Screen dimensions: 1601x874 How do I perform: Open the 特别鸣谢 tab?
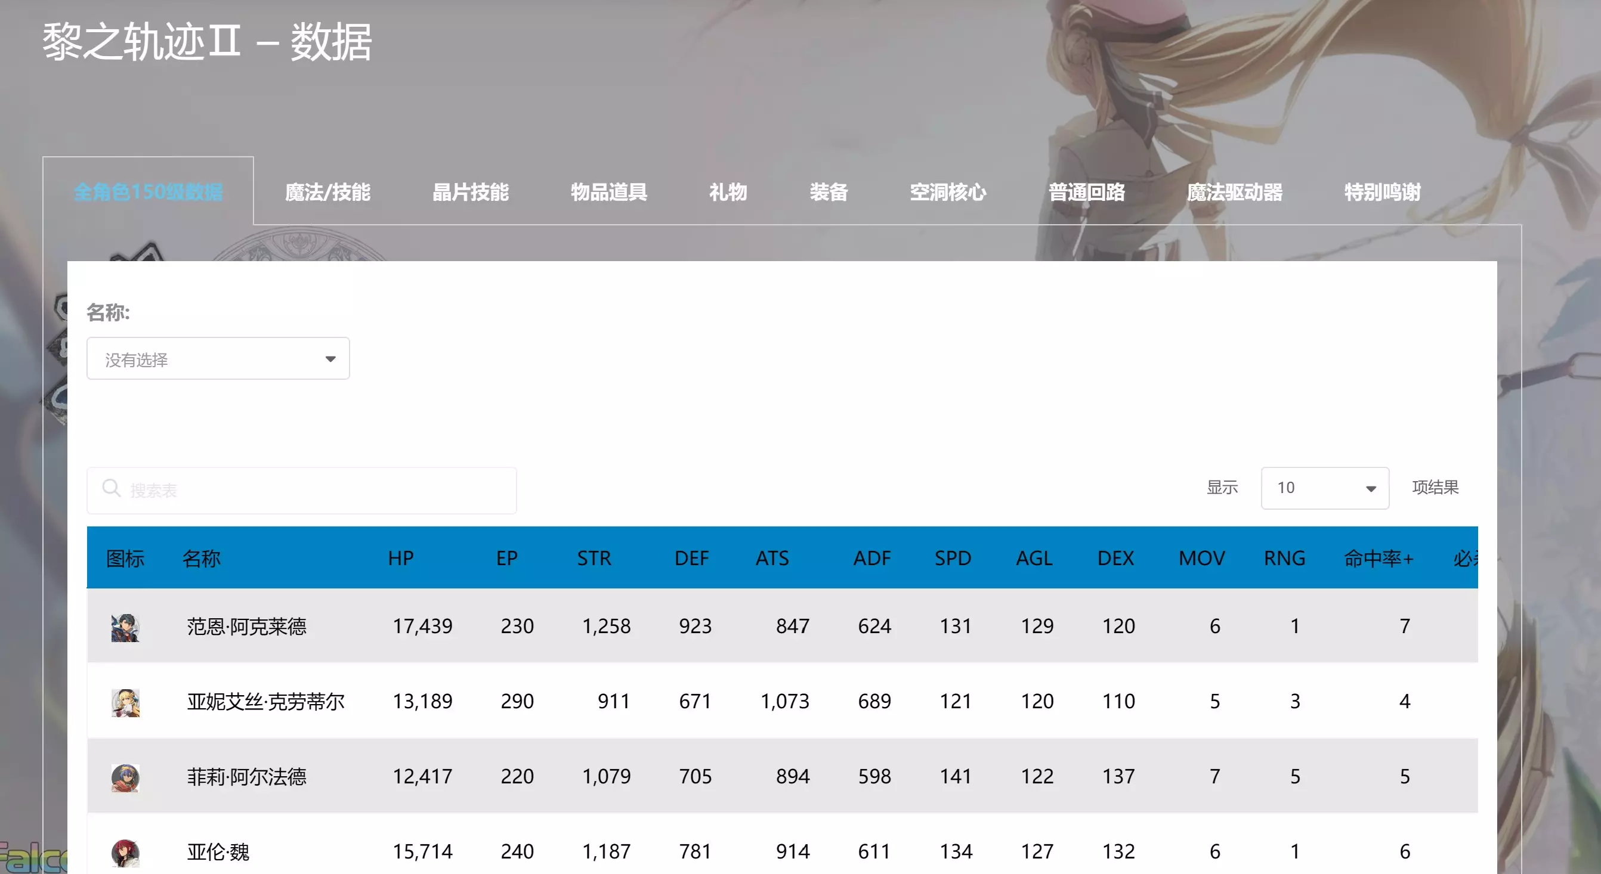point(1381,192)
